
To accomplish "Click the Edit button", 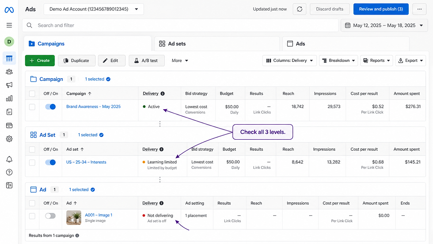I will [x=111, y=61].
